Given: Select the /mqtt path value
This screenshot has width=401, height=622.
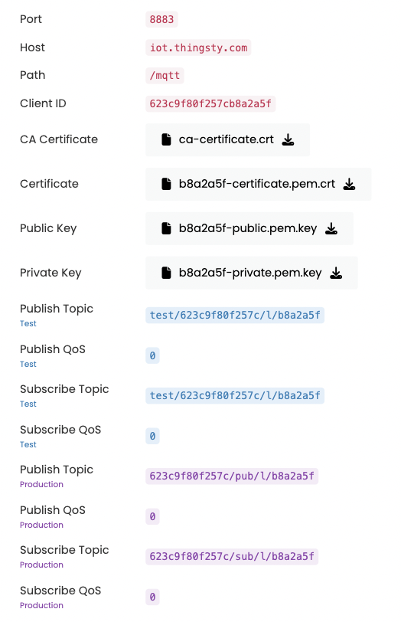Looking at the screenshot, I should (165, 75).
